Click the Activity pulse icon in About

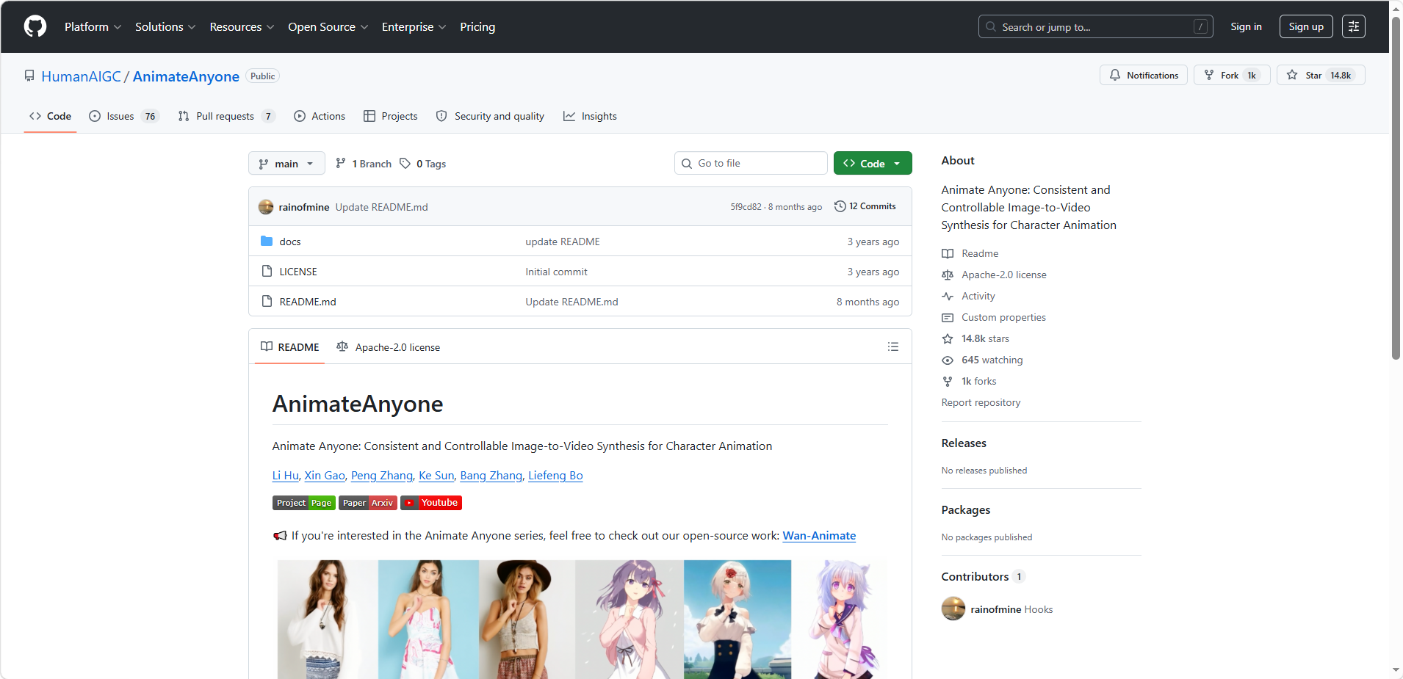pyautogui.click(x=948, y=297)
